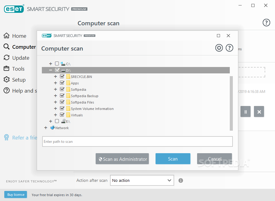
Task: Open Computer scan sidebar item
Action: [x=20, y=47]
